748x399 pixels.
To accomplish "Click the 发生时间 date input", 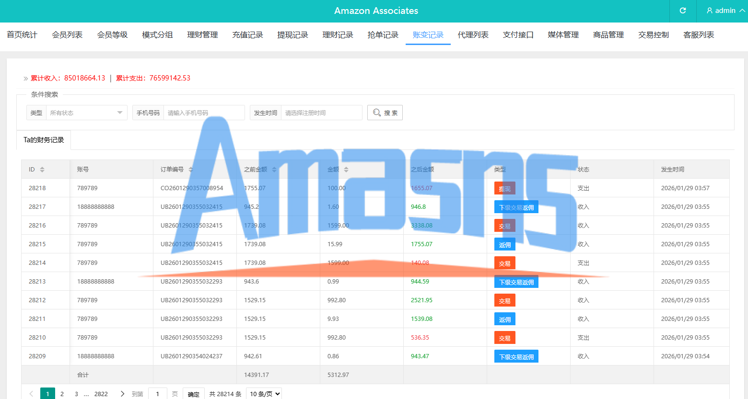I will tap(322, 113).
